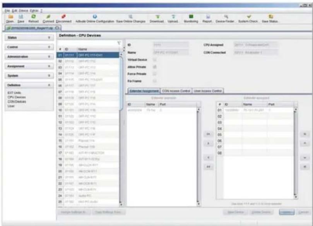Click the single move-right arrow button
The width and height of the screenshot is (313, 226).
click(208, 143)
